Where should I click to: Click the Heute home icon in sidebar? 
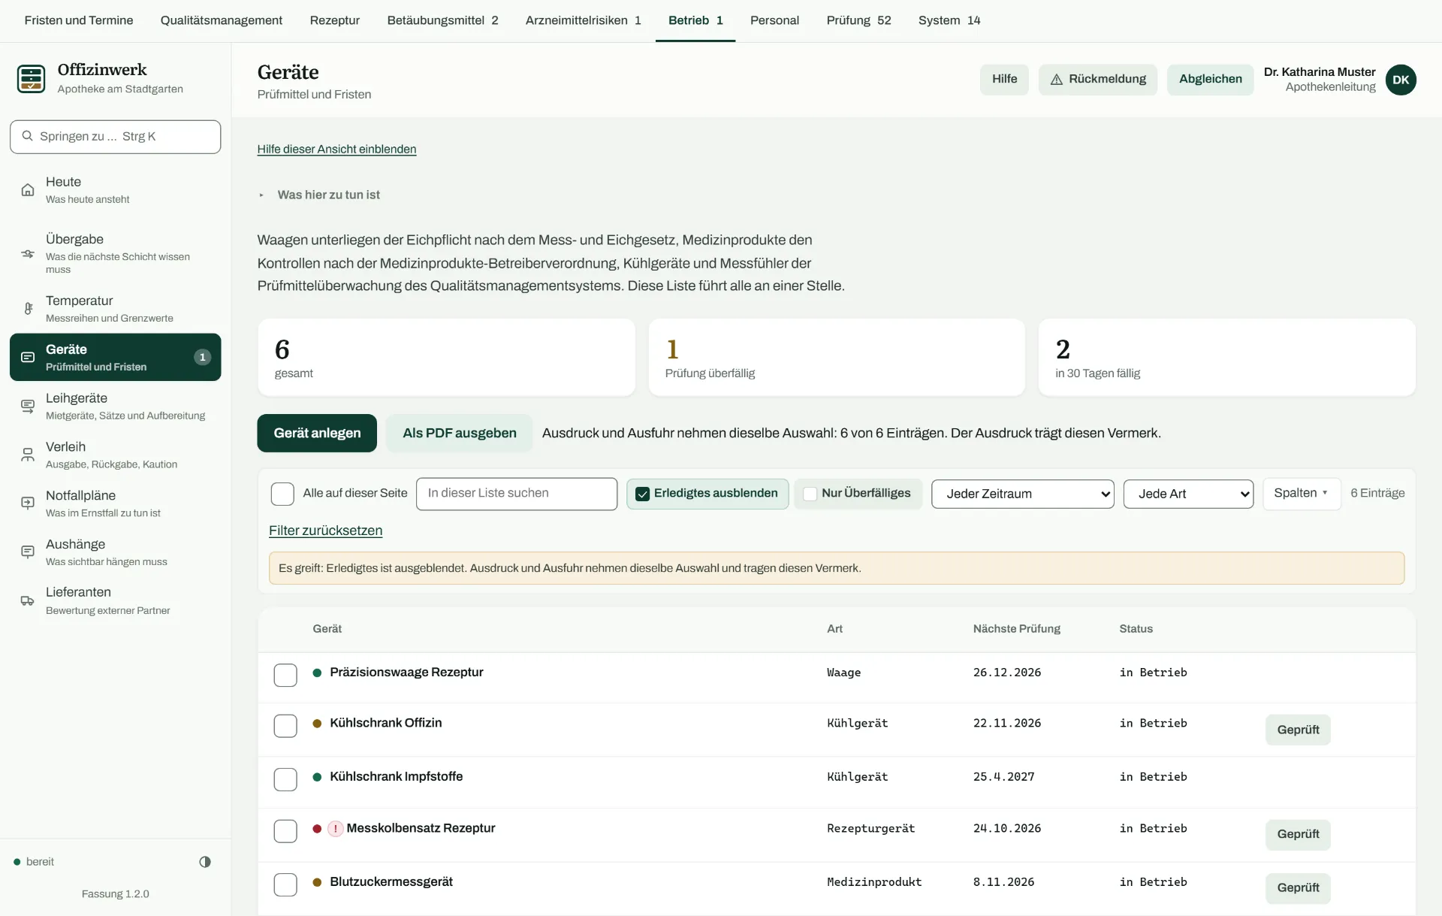click(28, 190)
